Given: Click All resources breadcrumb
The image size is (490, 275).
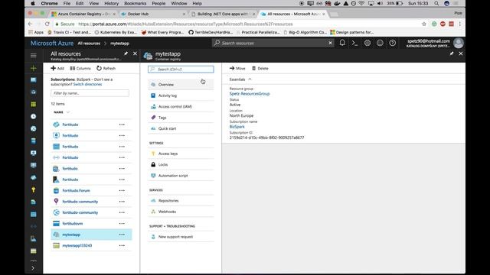Looking at the screenshot, I should point(89,44).
